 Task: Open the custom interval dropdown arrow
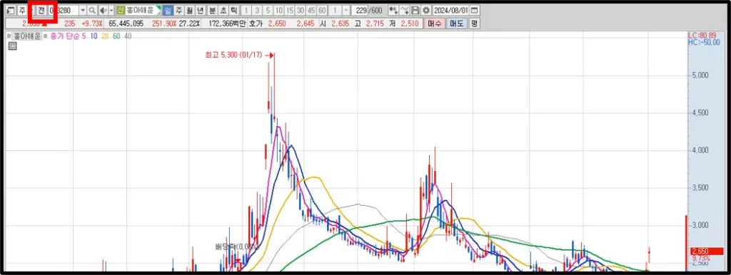tap(346, 10)
